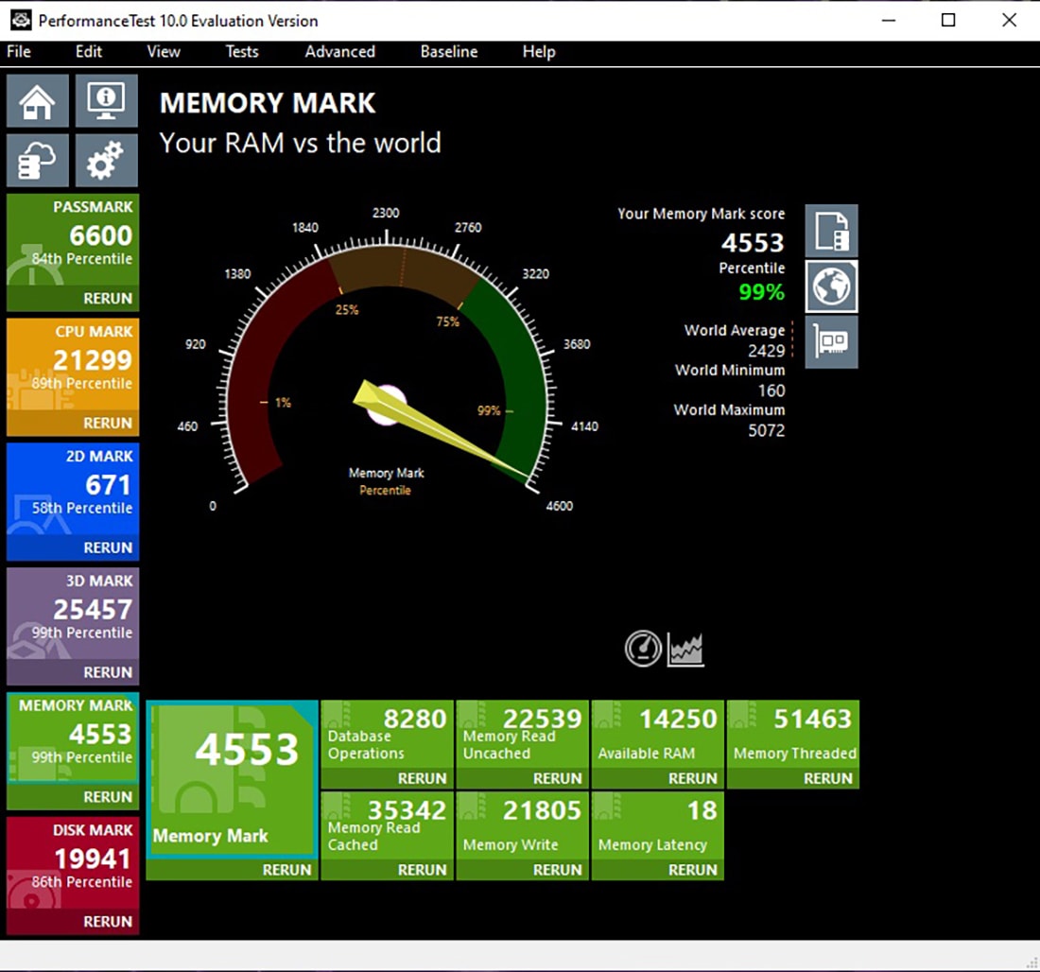1040x972 pixels.
Task: Rerun the CPU Mark test
Action: point(108,423)
